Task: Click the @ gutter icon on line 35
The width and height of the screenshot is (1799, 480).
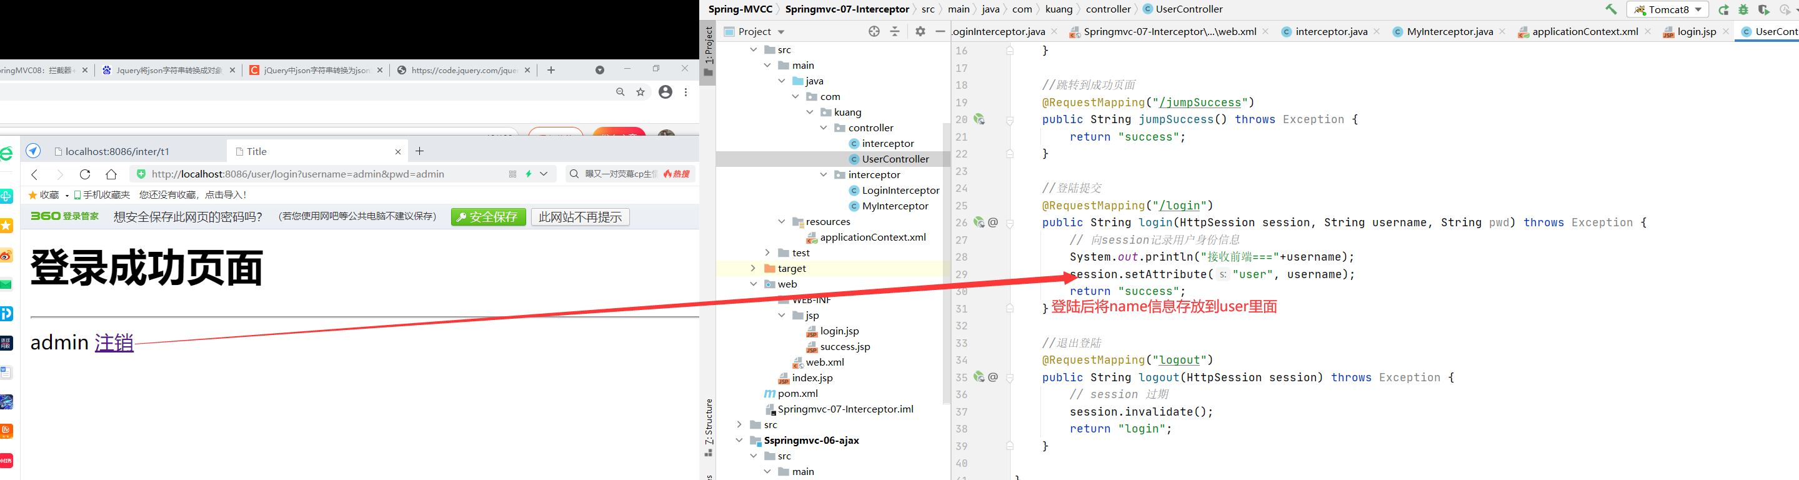Action: coord(993,377)
